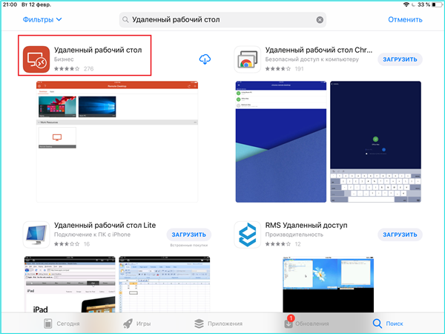Switch to the Игры tab
Viewport: 445px width, 334px height.
tap(136, 323)
